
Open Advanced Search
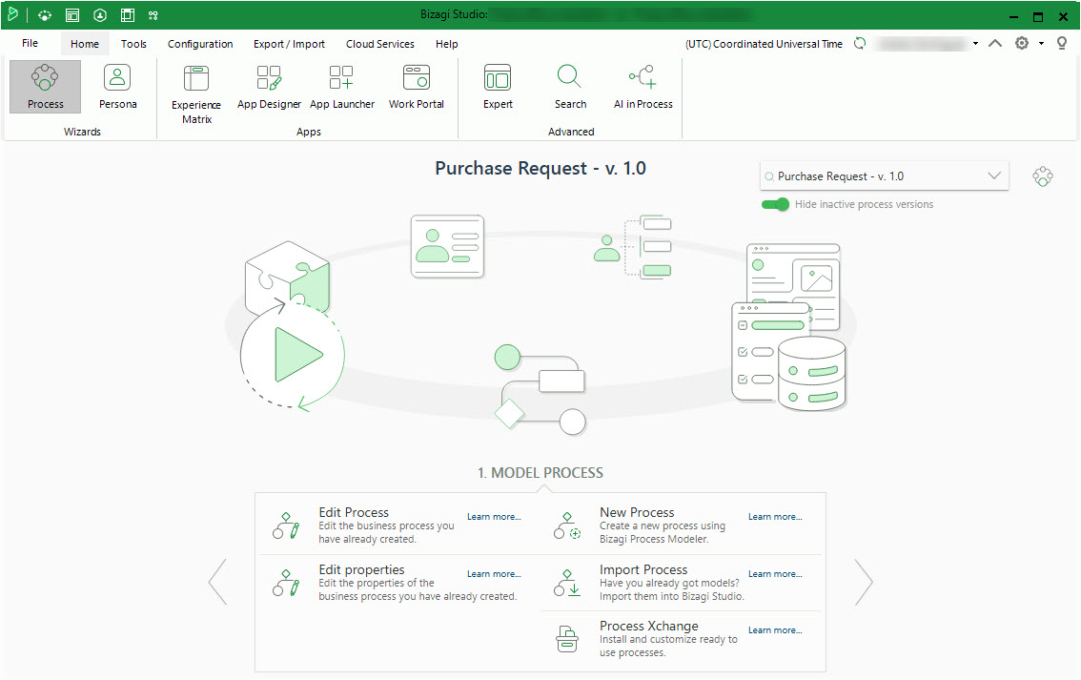[x=570, y=86]
